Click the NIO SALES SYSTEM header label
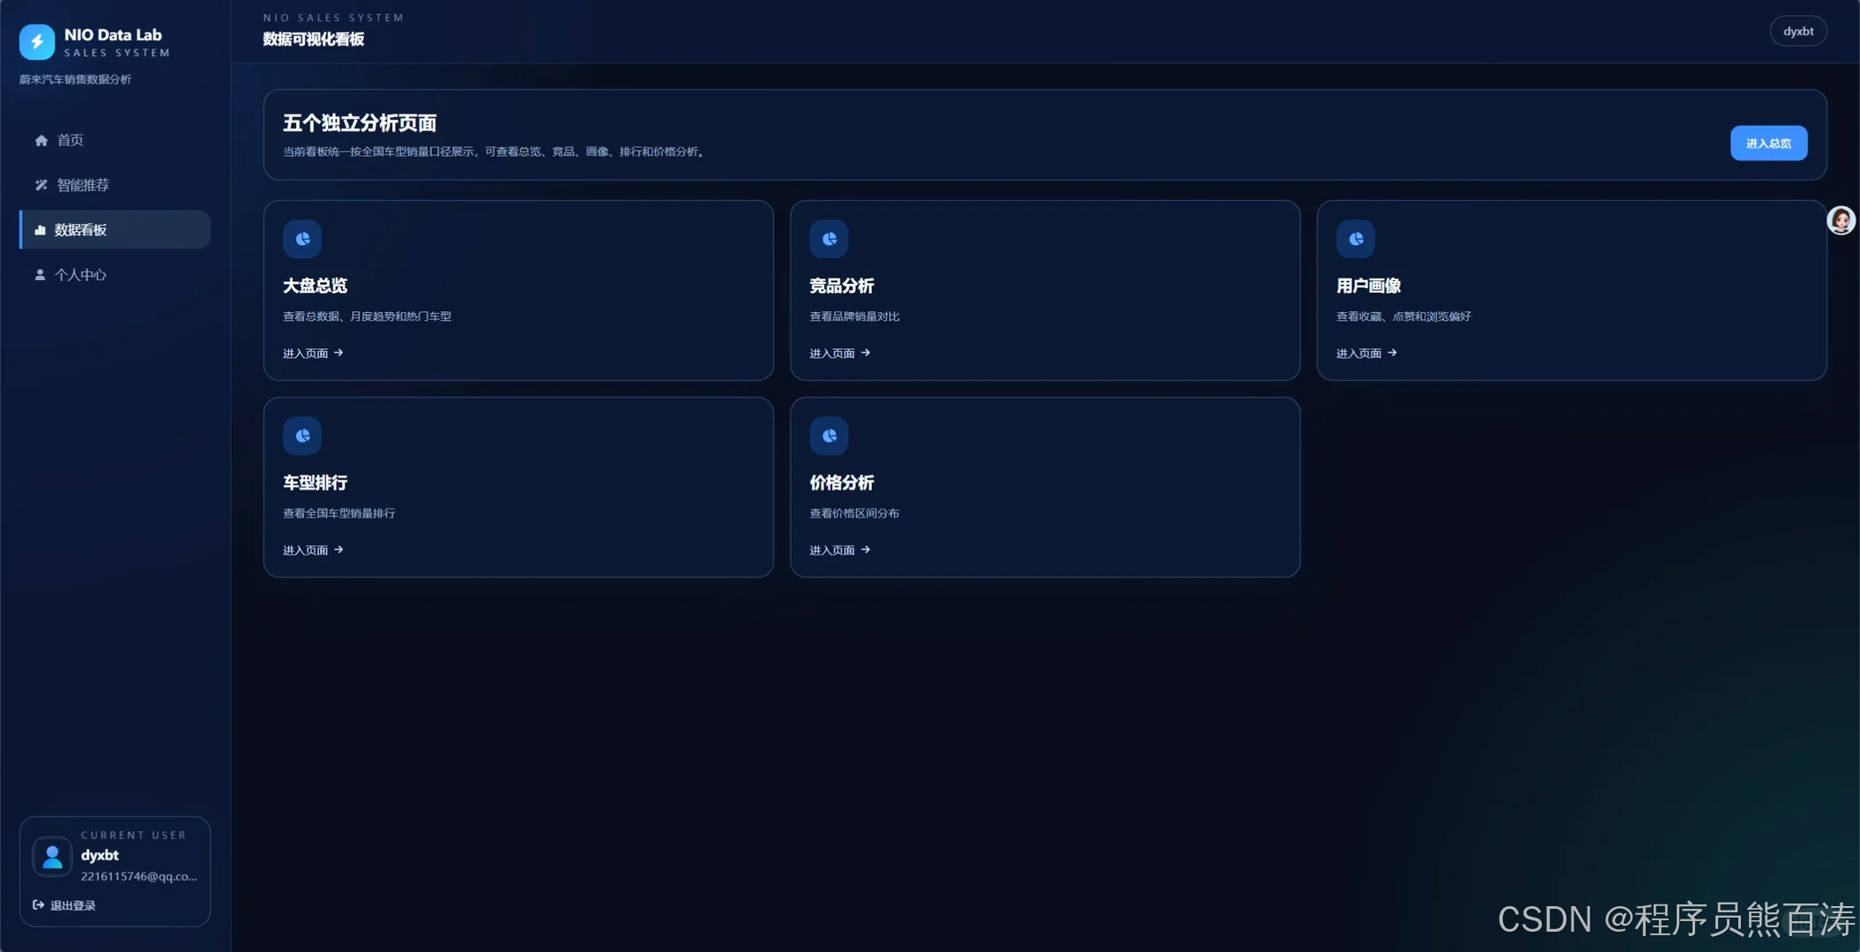The image size is (1860, 952). coord(333,18)
